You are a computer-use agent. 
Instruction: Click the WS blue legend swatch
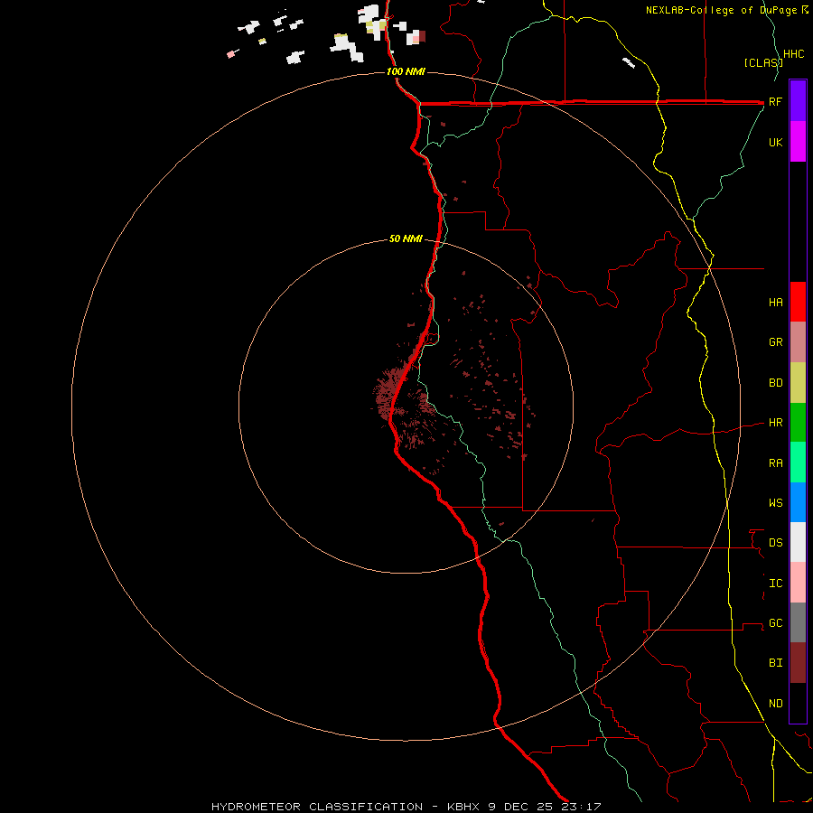click(798, 502)
